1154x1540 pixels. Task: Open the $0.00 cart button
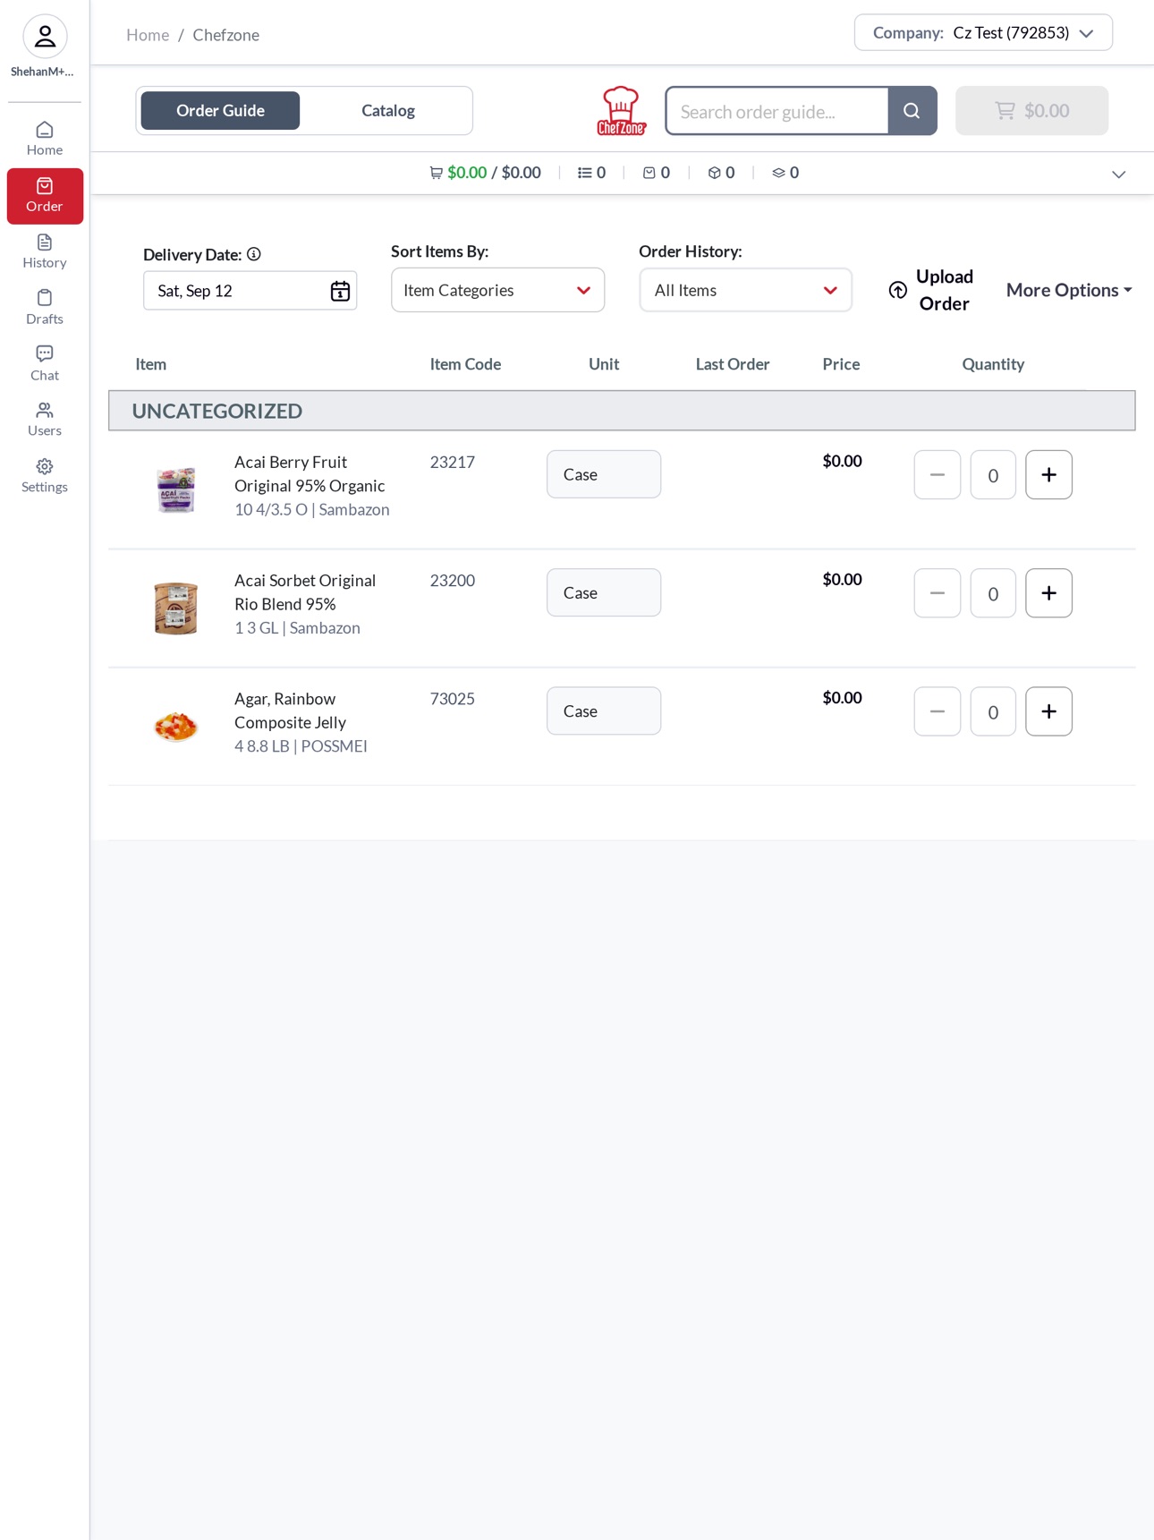tap(1031, 111)
